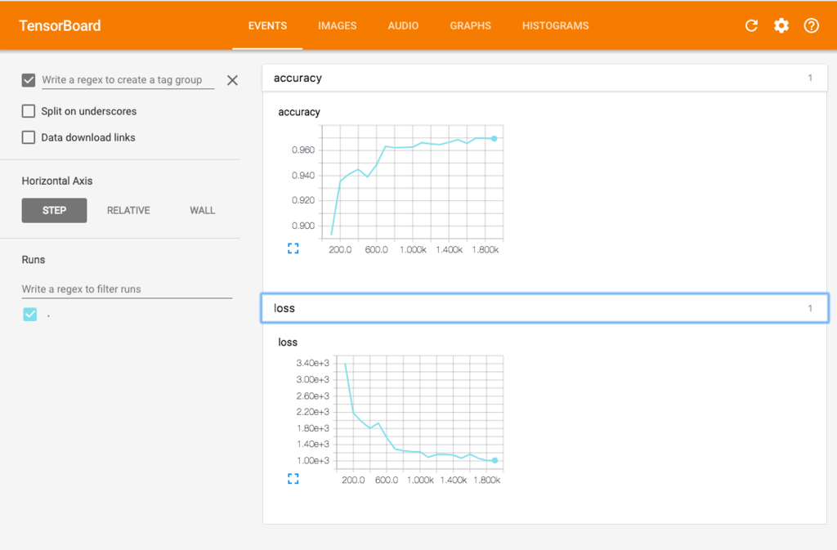
Task: Select WALL horizontal axis
Action: point(203,210)
